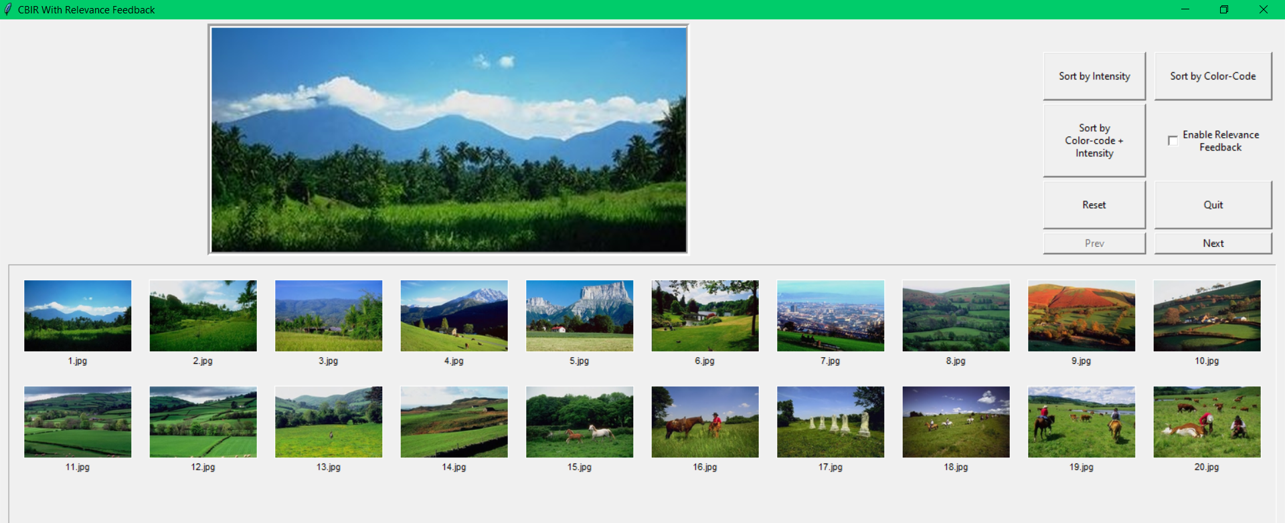Enable the Relevance Feedback checkbox
The height and width of the screenshot is (523, 1285).
1173,140
